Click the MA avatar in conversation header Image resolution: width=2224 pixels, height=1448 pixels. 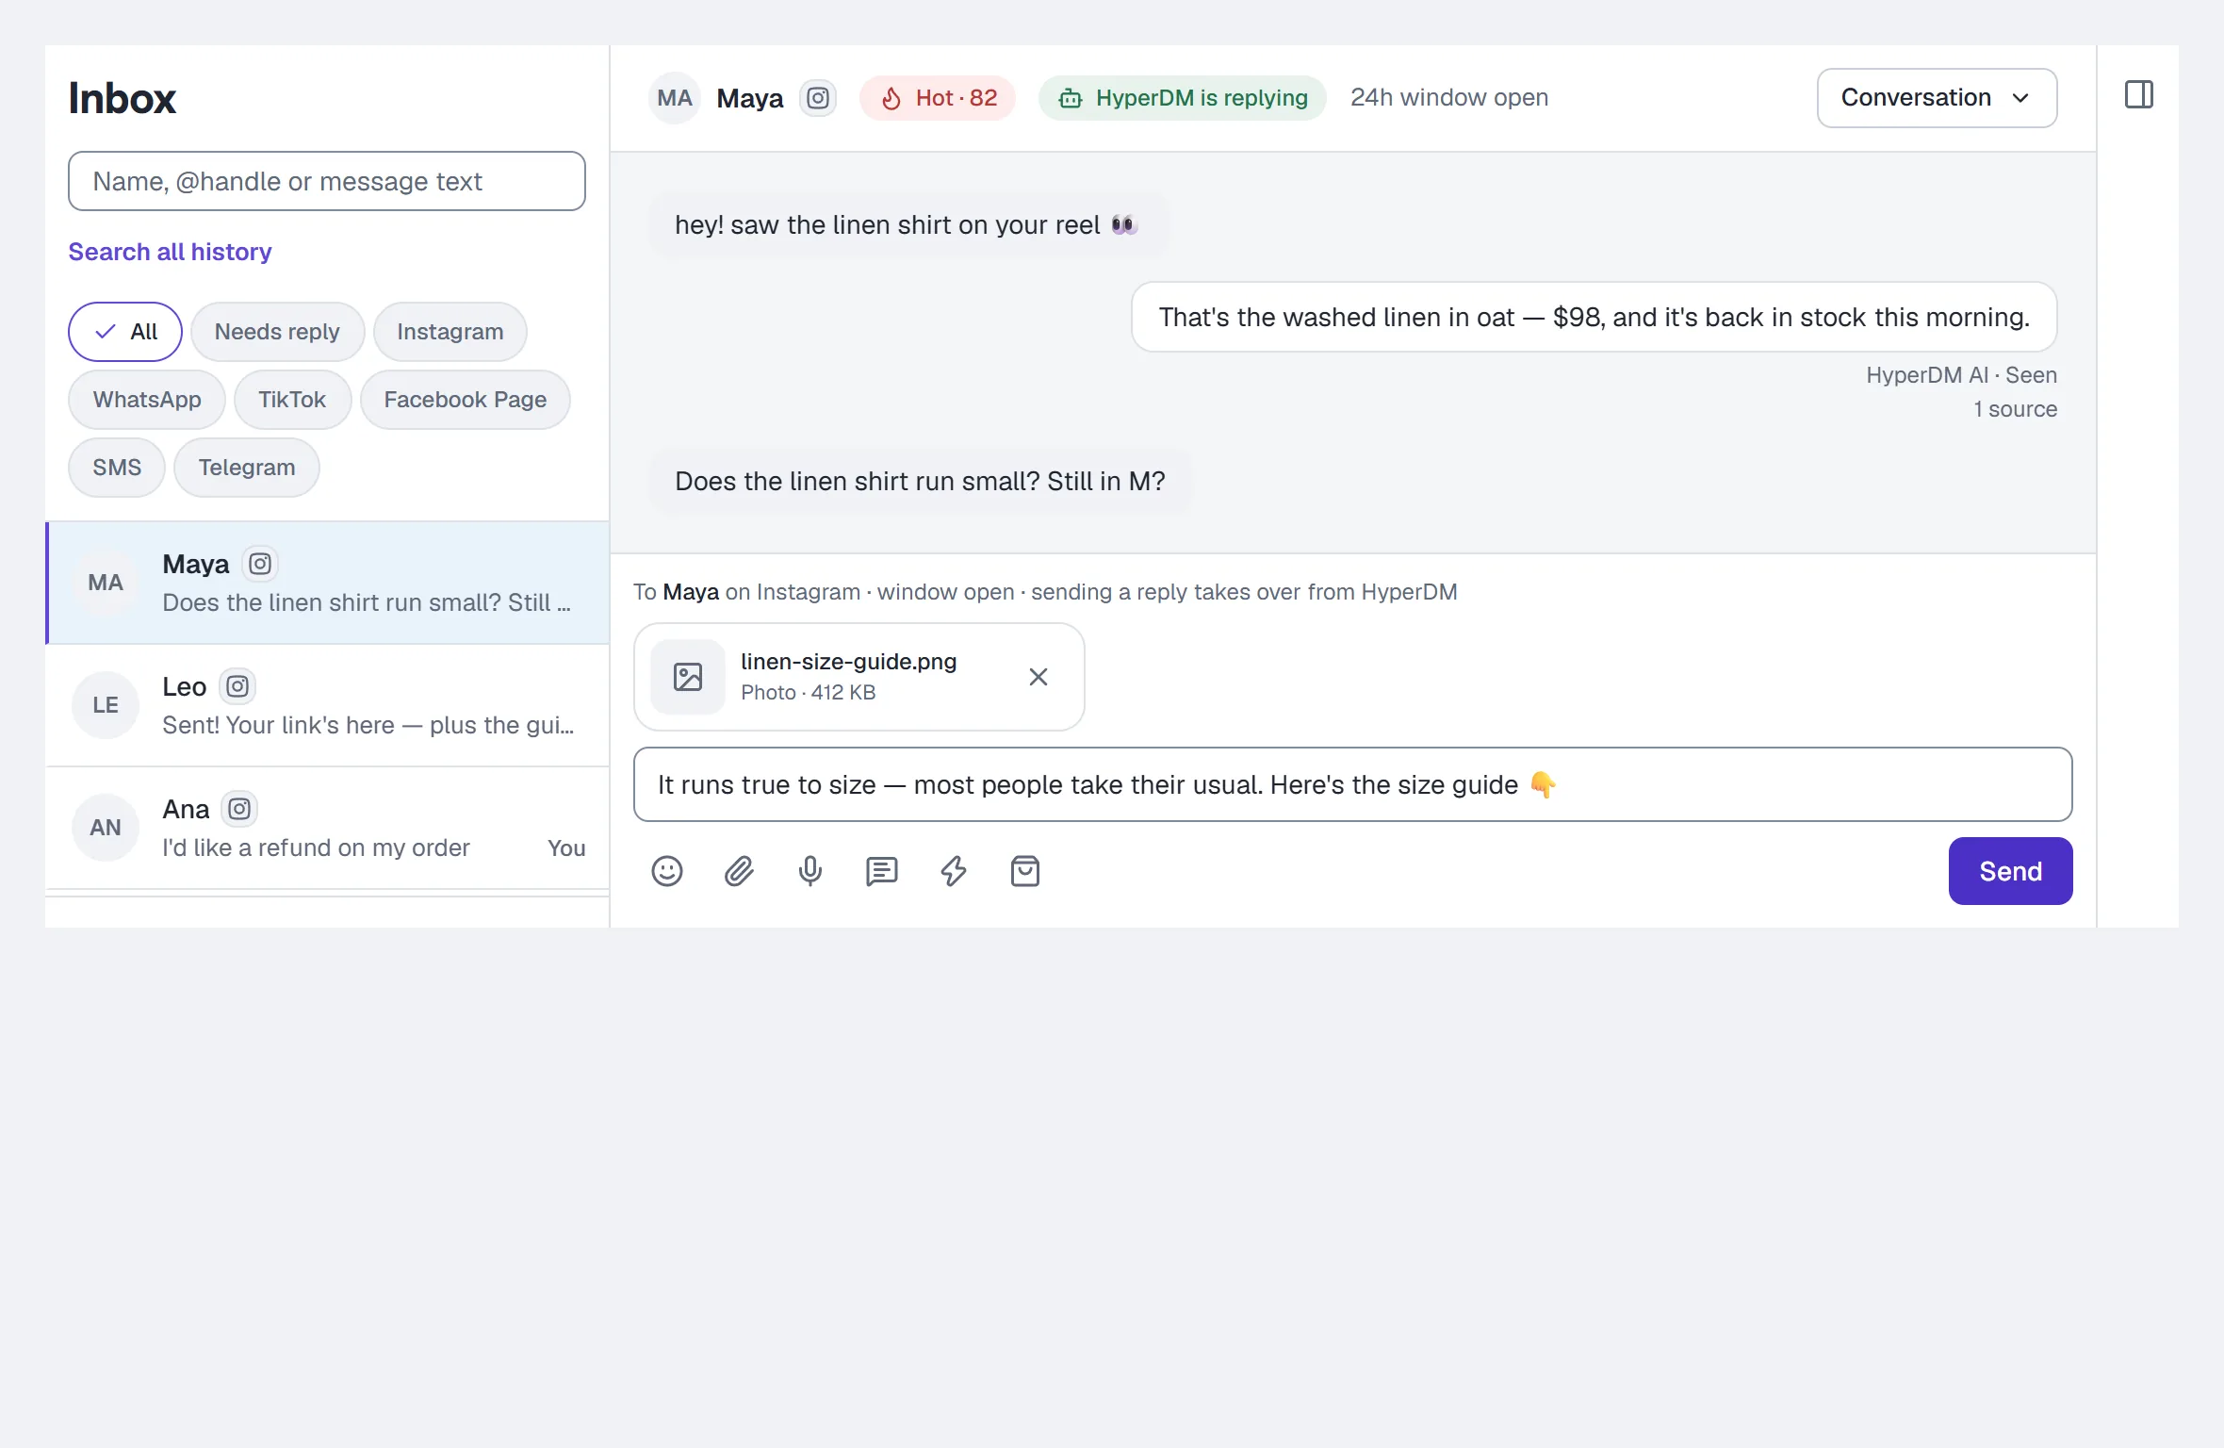(675, 98)
